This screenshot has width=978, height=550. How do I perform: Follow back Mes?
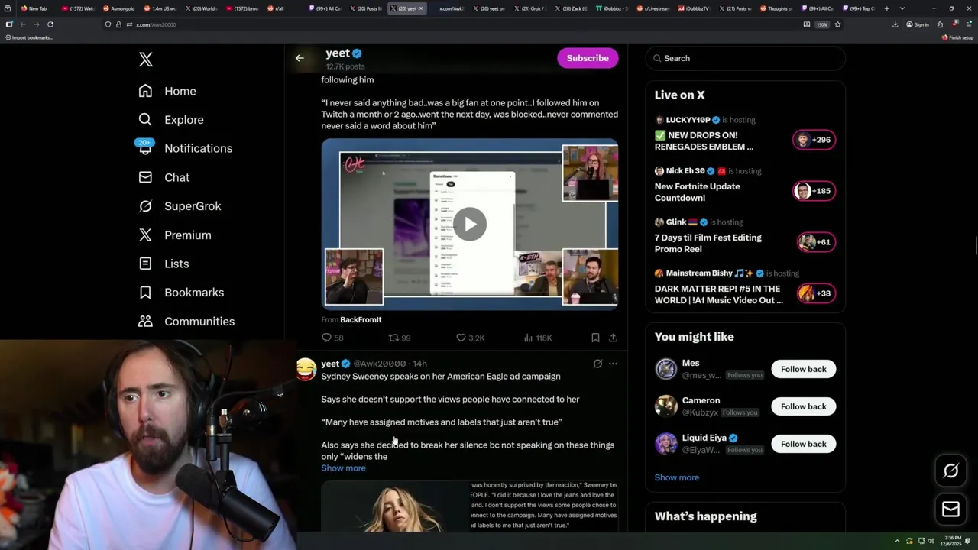click(x=803, y=369)
